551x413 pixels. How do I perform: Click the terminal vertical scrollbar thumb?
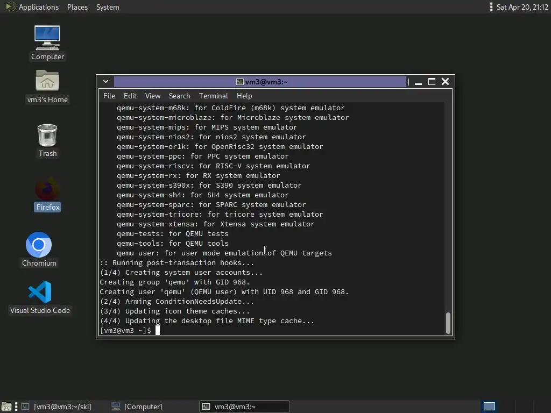(x=448, y=323)
